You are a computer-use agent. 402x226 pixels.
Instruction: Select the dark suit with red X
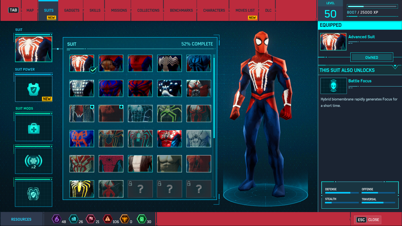pyautogui.click(x=111, y=189)
